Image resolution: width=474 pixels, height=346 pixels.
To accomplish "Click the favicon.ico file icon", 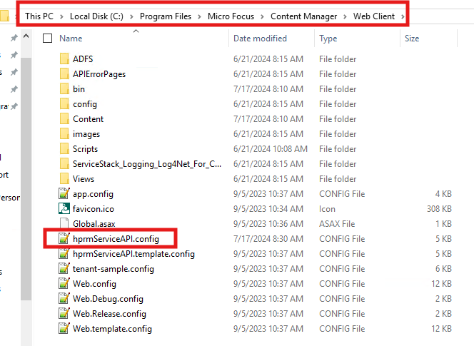I will [64, 208].
